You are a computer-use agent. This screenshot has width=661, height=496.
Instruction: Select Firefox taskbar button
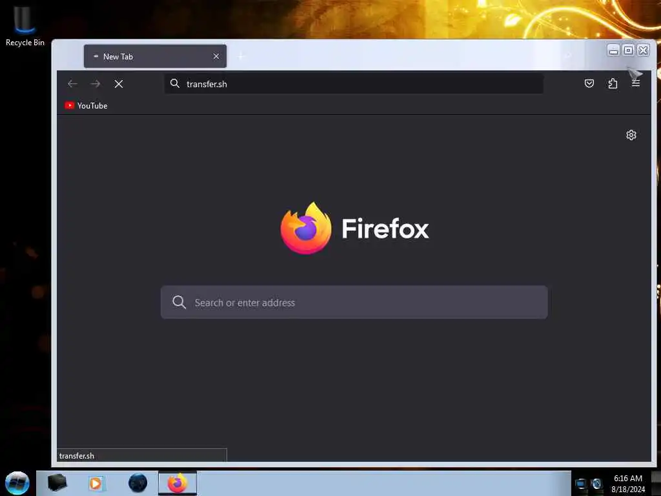(x=178, y=483)
